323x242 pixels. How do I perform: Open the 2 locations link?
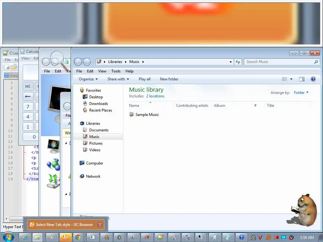pos(155,96)
